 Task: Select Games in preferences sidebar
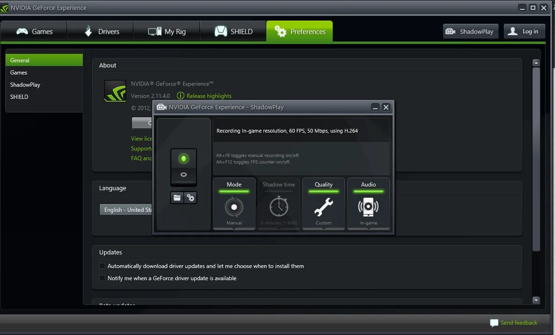point(44,72)
